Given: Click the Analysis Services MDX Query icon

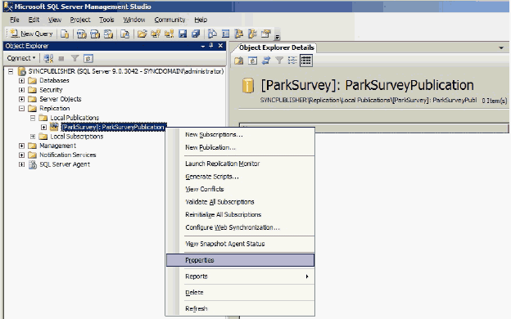Looking at the screenshot, I should point(81,34).
